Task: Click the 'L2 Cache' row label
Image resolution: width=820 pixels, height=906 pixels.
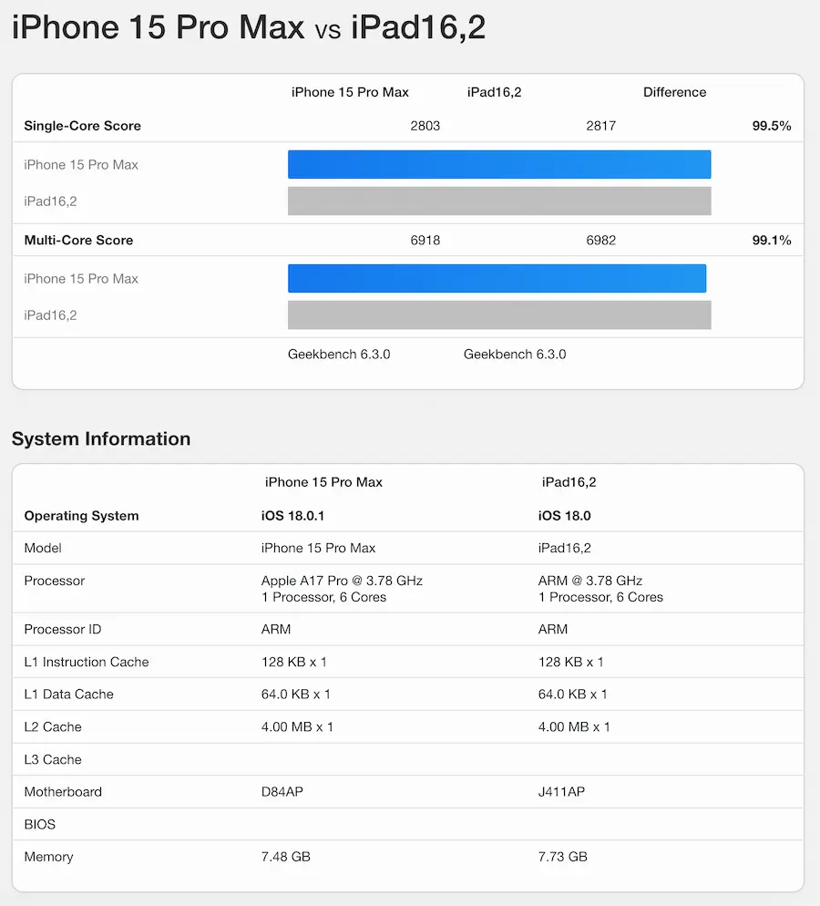Action: 53,726
